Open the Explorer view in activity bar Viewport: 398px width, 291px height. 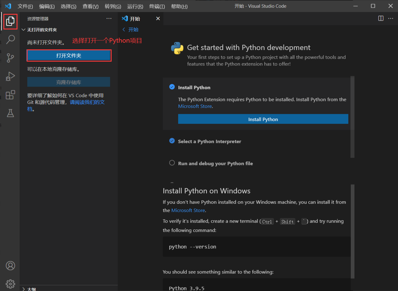tap(10, 21)
